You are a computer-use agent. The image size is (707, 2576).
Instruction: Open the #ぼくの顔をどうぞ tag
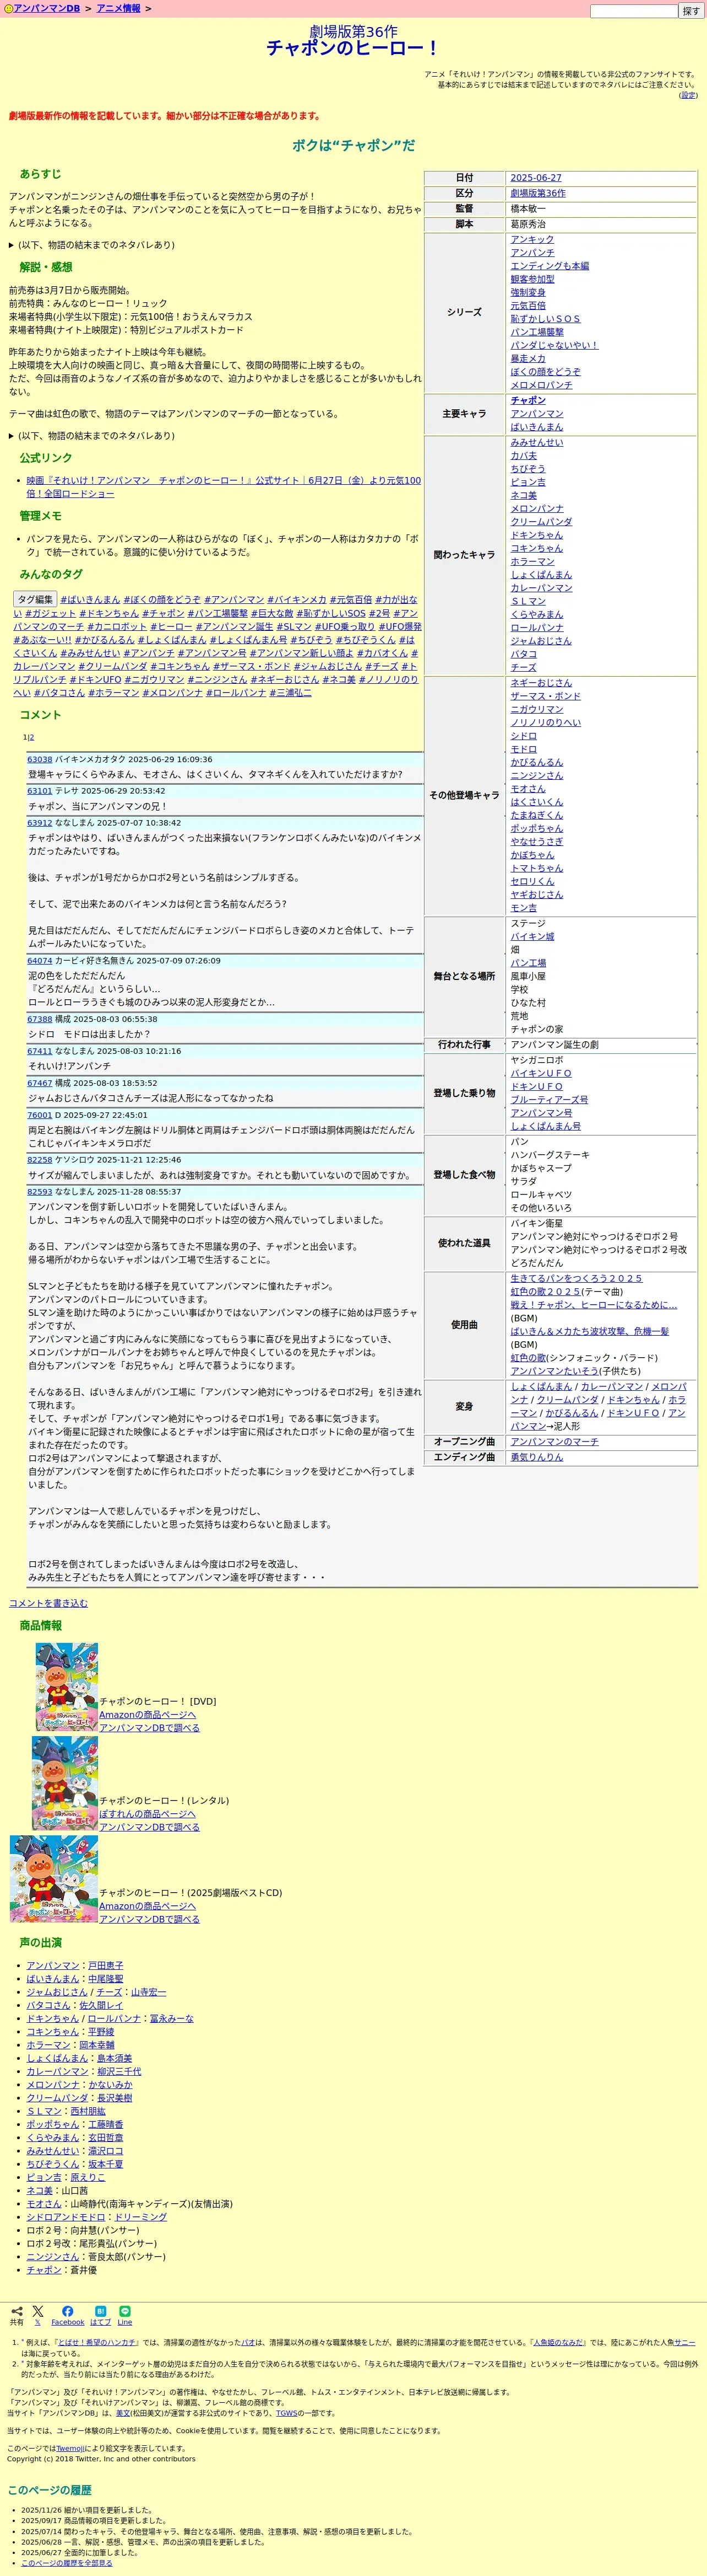pos(162,600)
